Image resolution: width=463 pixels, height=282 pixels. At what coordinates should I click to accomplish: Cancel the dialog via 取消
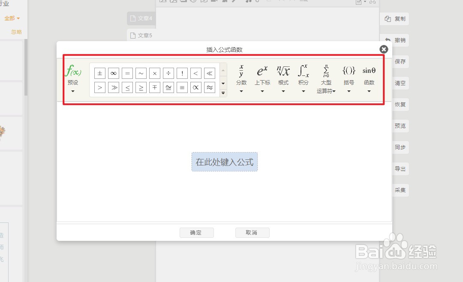point(252,232)
